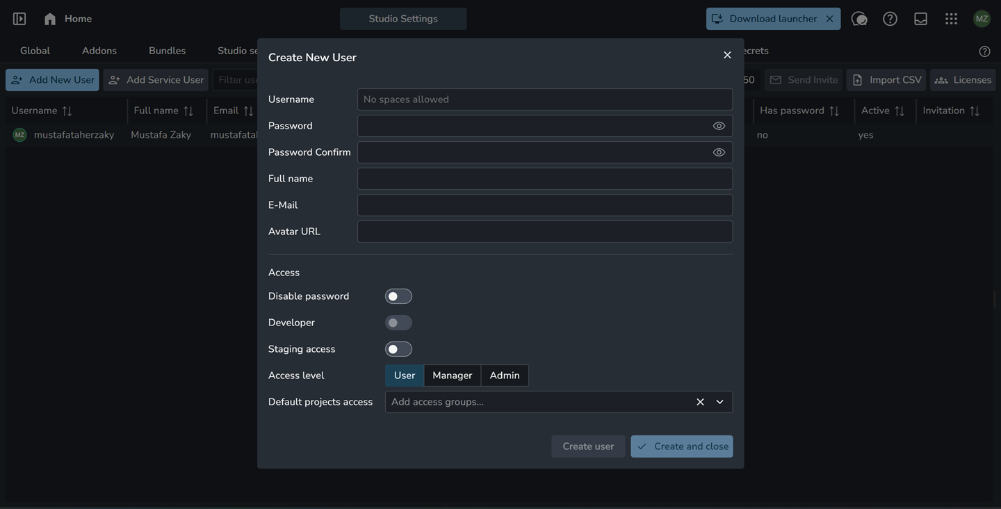Focus the Avatar URL input field
The height and width of the screenshot is (509, 1001).
(545, 232)
